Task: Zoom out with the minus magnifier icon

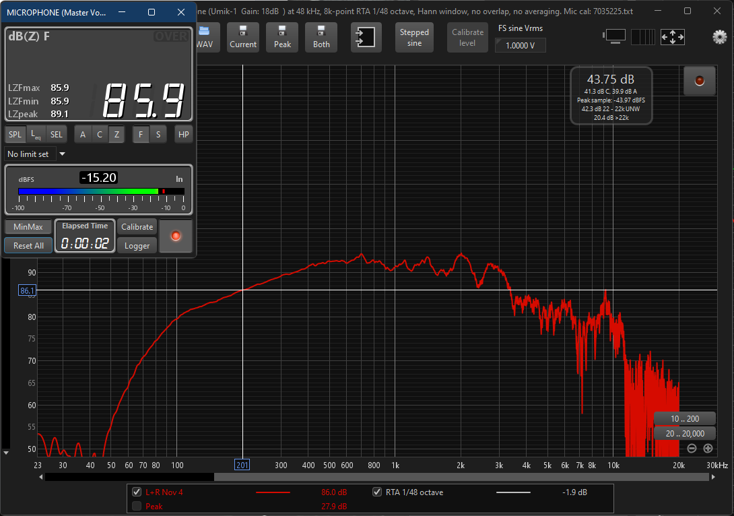Action: [692, 448]
